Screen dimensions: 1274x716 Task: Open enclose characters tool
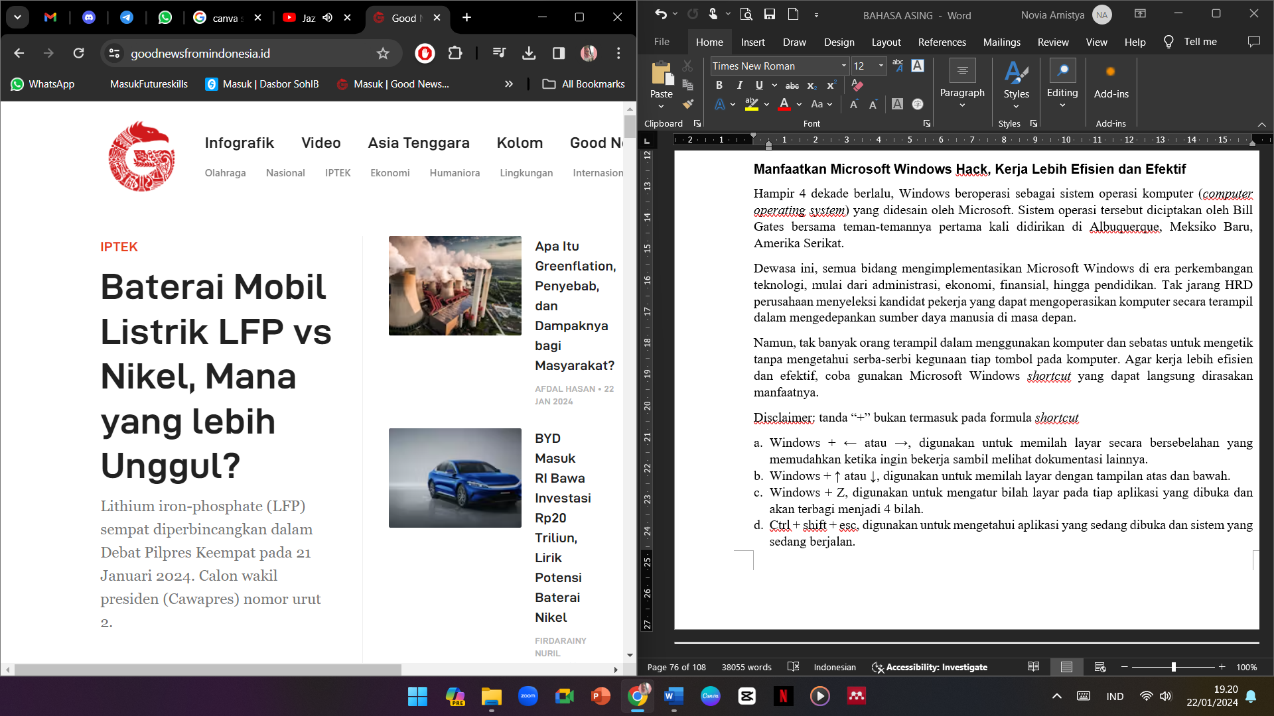coord(918,104)
